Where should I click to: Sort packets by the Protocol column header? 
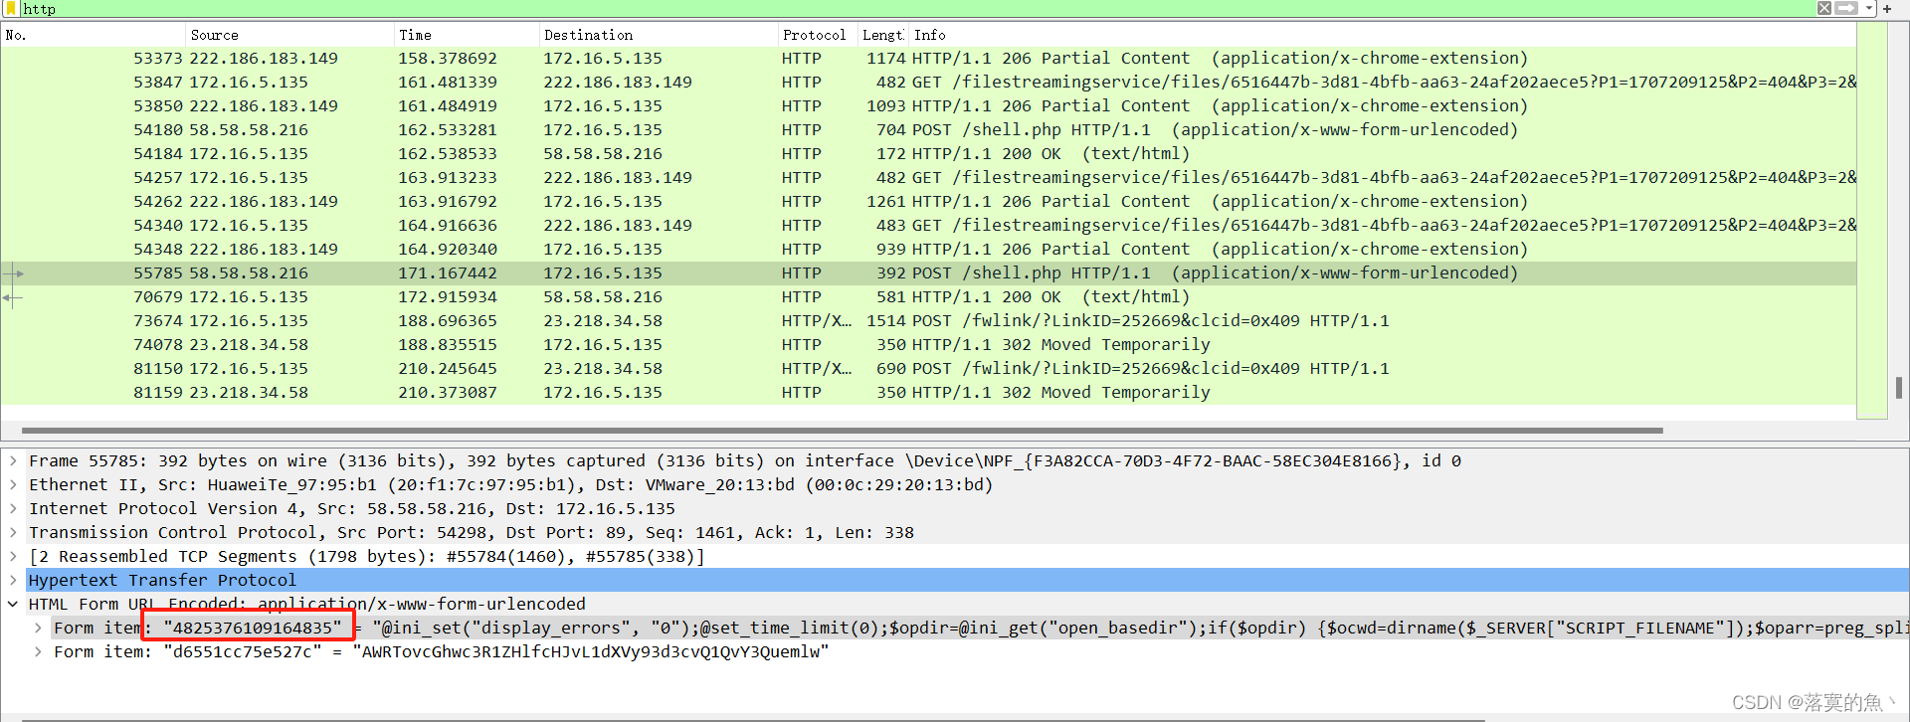click(817, 35)
